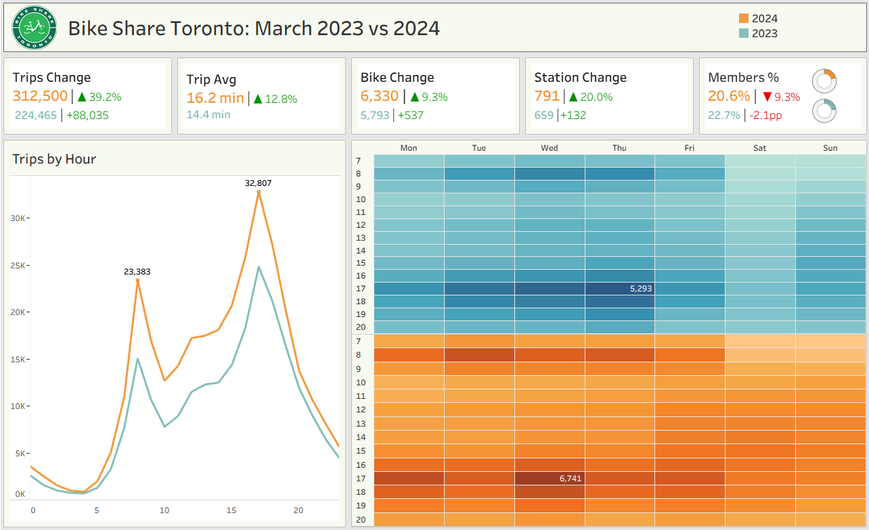
Task: Click the Bike Share Toronto logo
Action: (x=34, y=28)
